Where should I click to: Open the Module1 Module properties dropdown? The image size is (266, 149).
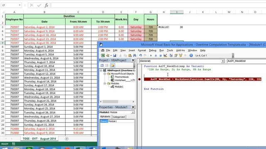(x=133, y=112)
